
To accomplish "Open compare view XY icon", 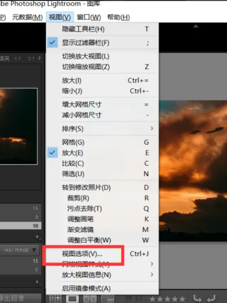I will (x=90, y=299).
